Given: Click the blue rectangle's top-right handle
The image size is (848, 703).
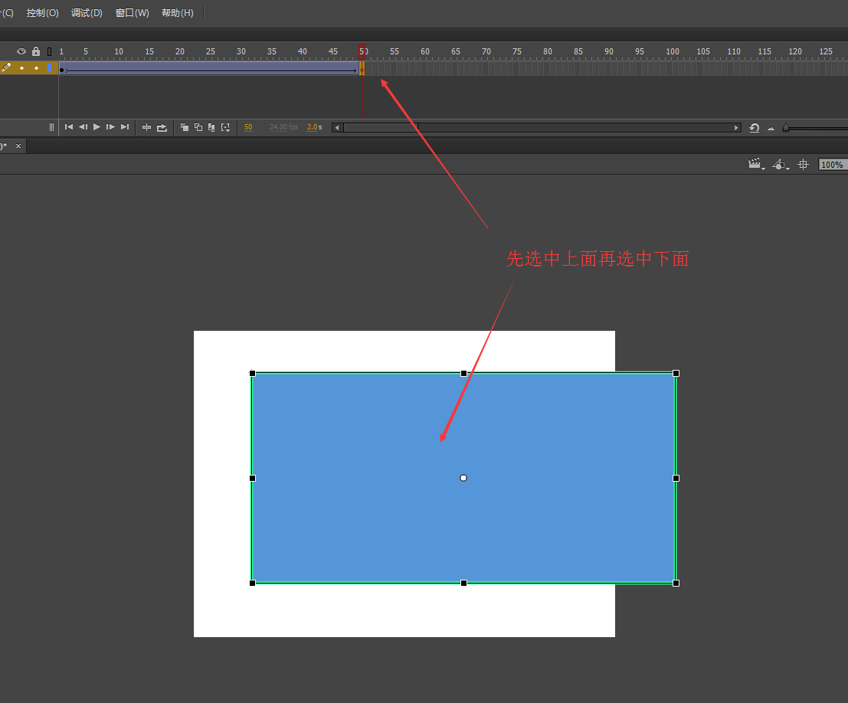Looking at the screenshot, I should [676, 373].
